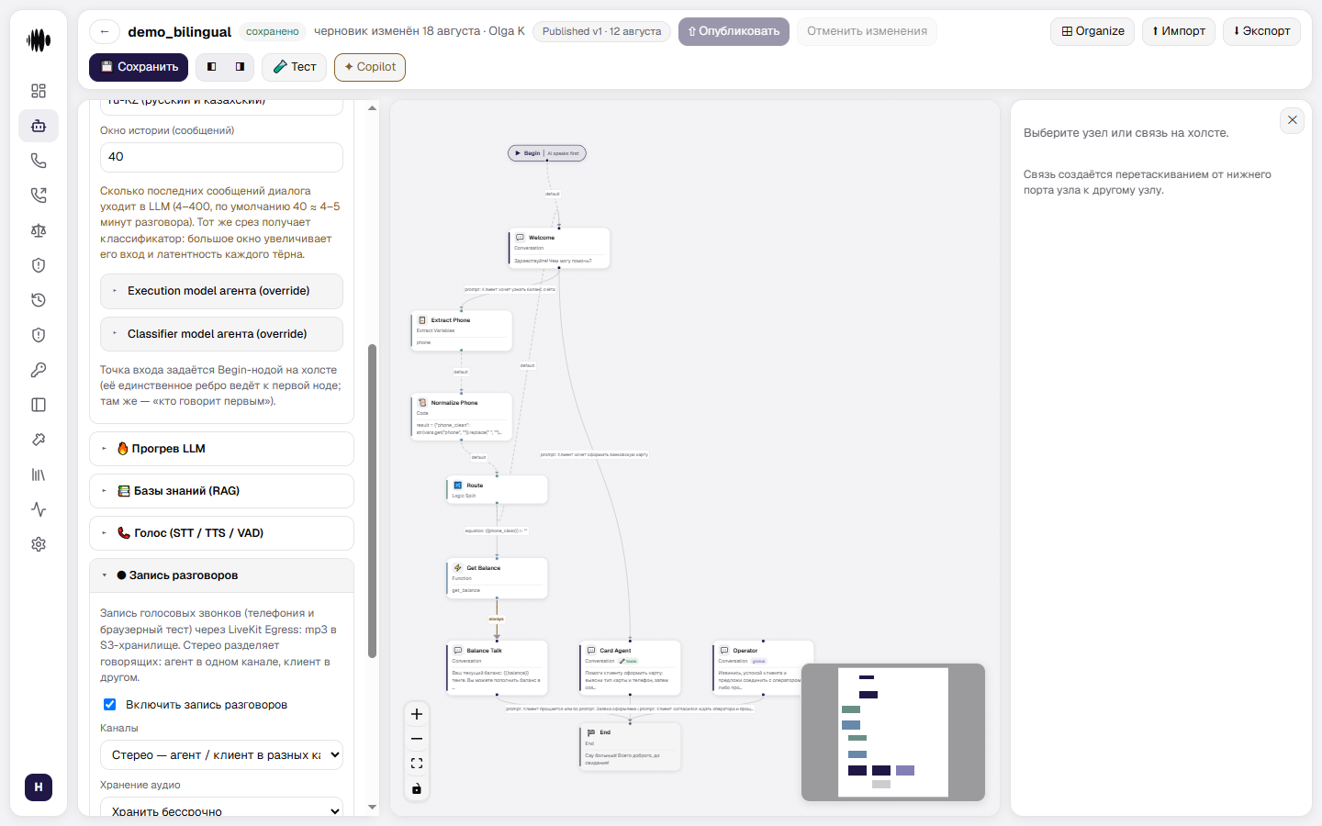Screen dimensions: 1322x826
Task: Click the waveform app logo
Action: click(x=39, y=40)
